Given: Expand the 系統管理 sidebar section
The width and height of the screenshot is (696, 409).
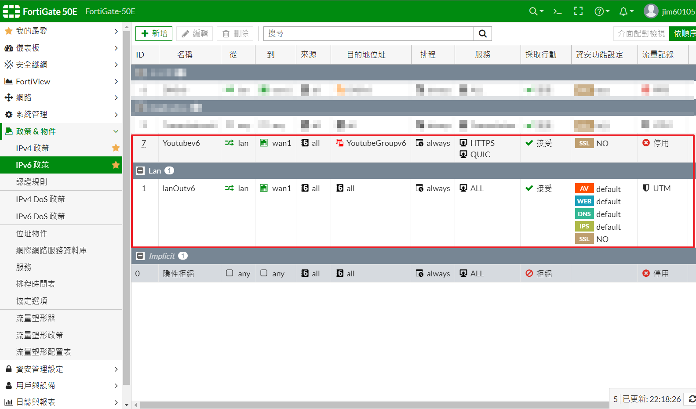Looking at the screenshot, I should point(61,114).
